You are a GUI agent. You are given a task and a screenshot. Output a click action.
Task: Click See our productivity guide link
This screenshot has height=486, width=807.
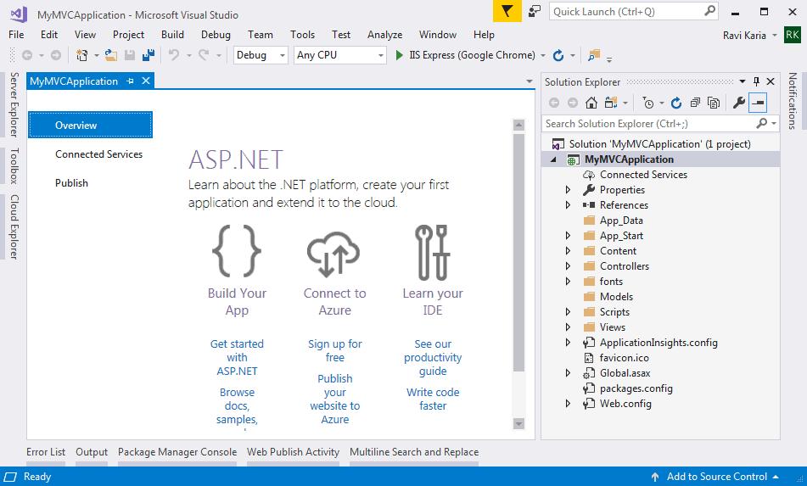(x=433, y=357)
